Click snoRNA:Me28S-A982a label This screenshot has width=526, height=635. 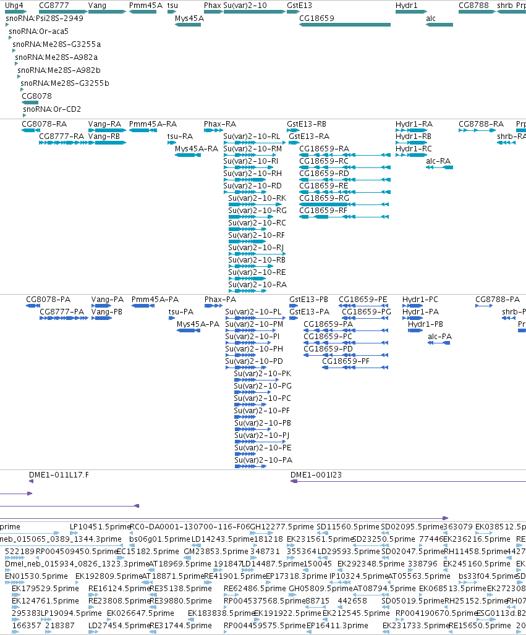(x=56, y=57)
